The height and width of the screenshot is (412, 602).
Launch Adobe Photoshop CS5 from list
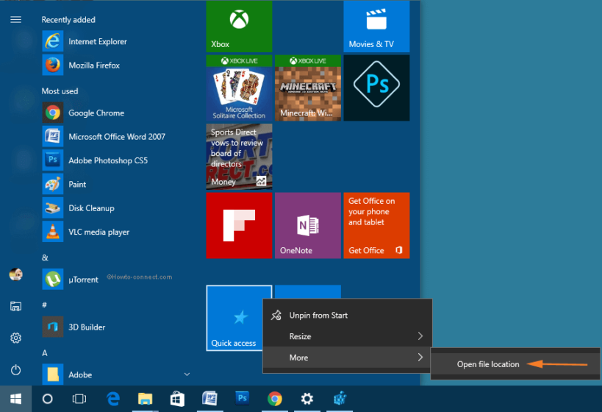(115, 160)
